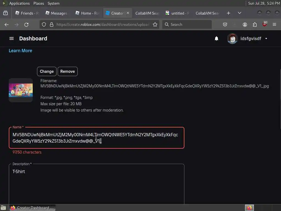
Task: Click the padlock site security icon
Action: pos(52,24)
